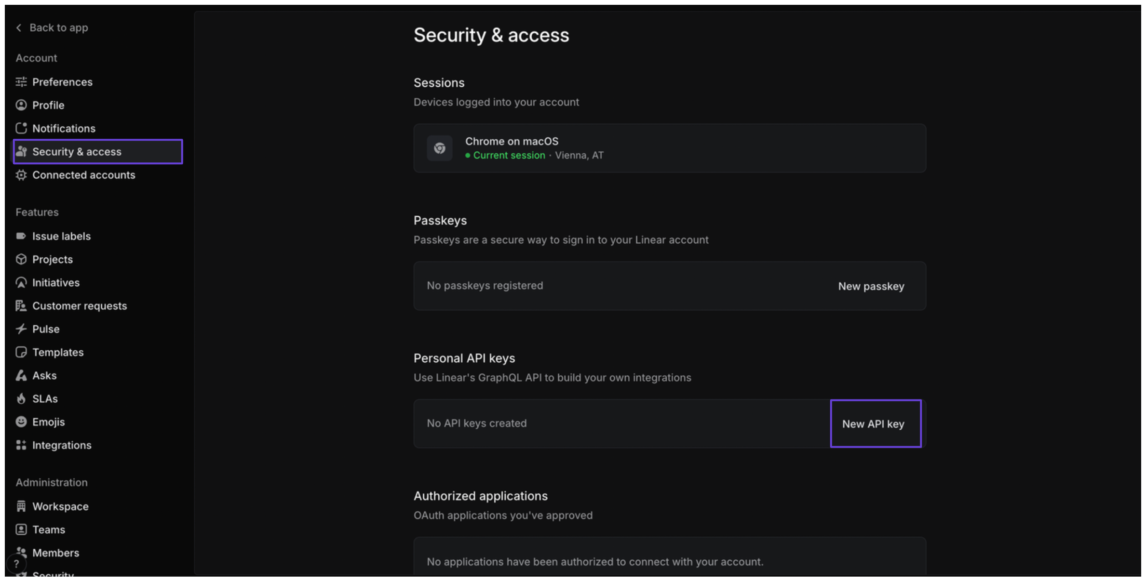Click the Preferences sliders icon
The image size is (1146, 581).
tap(21, 82)
